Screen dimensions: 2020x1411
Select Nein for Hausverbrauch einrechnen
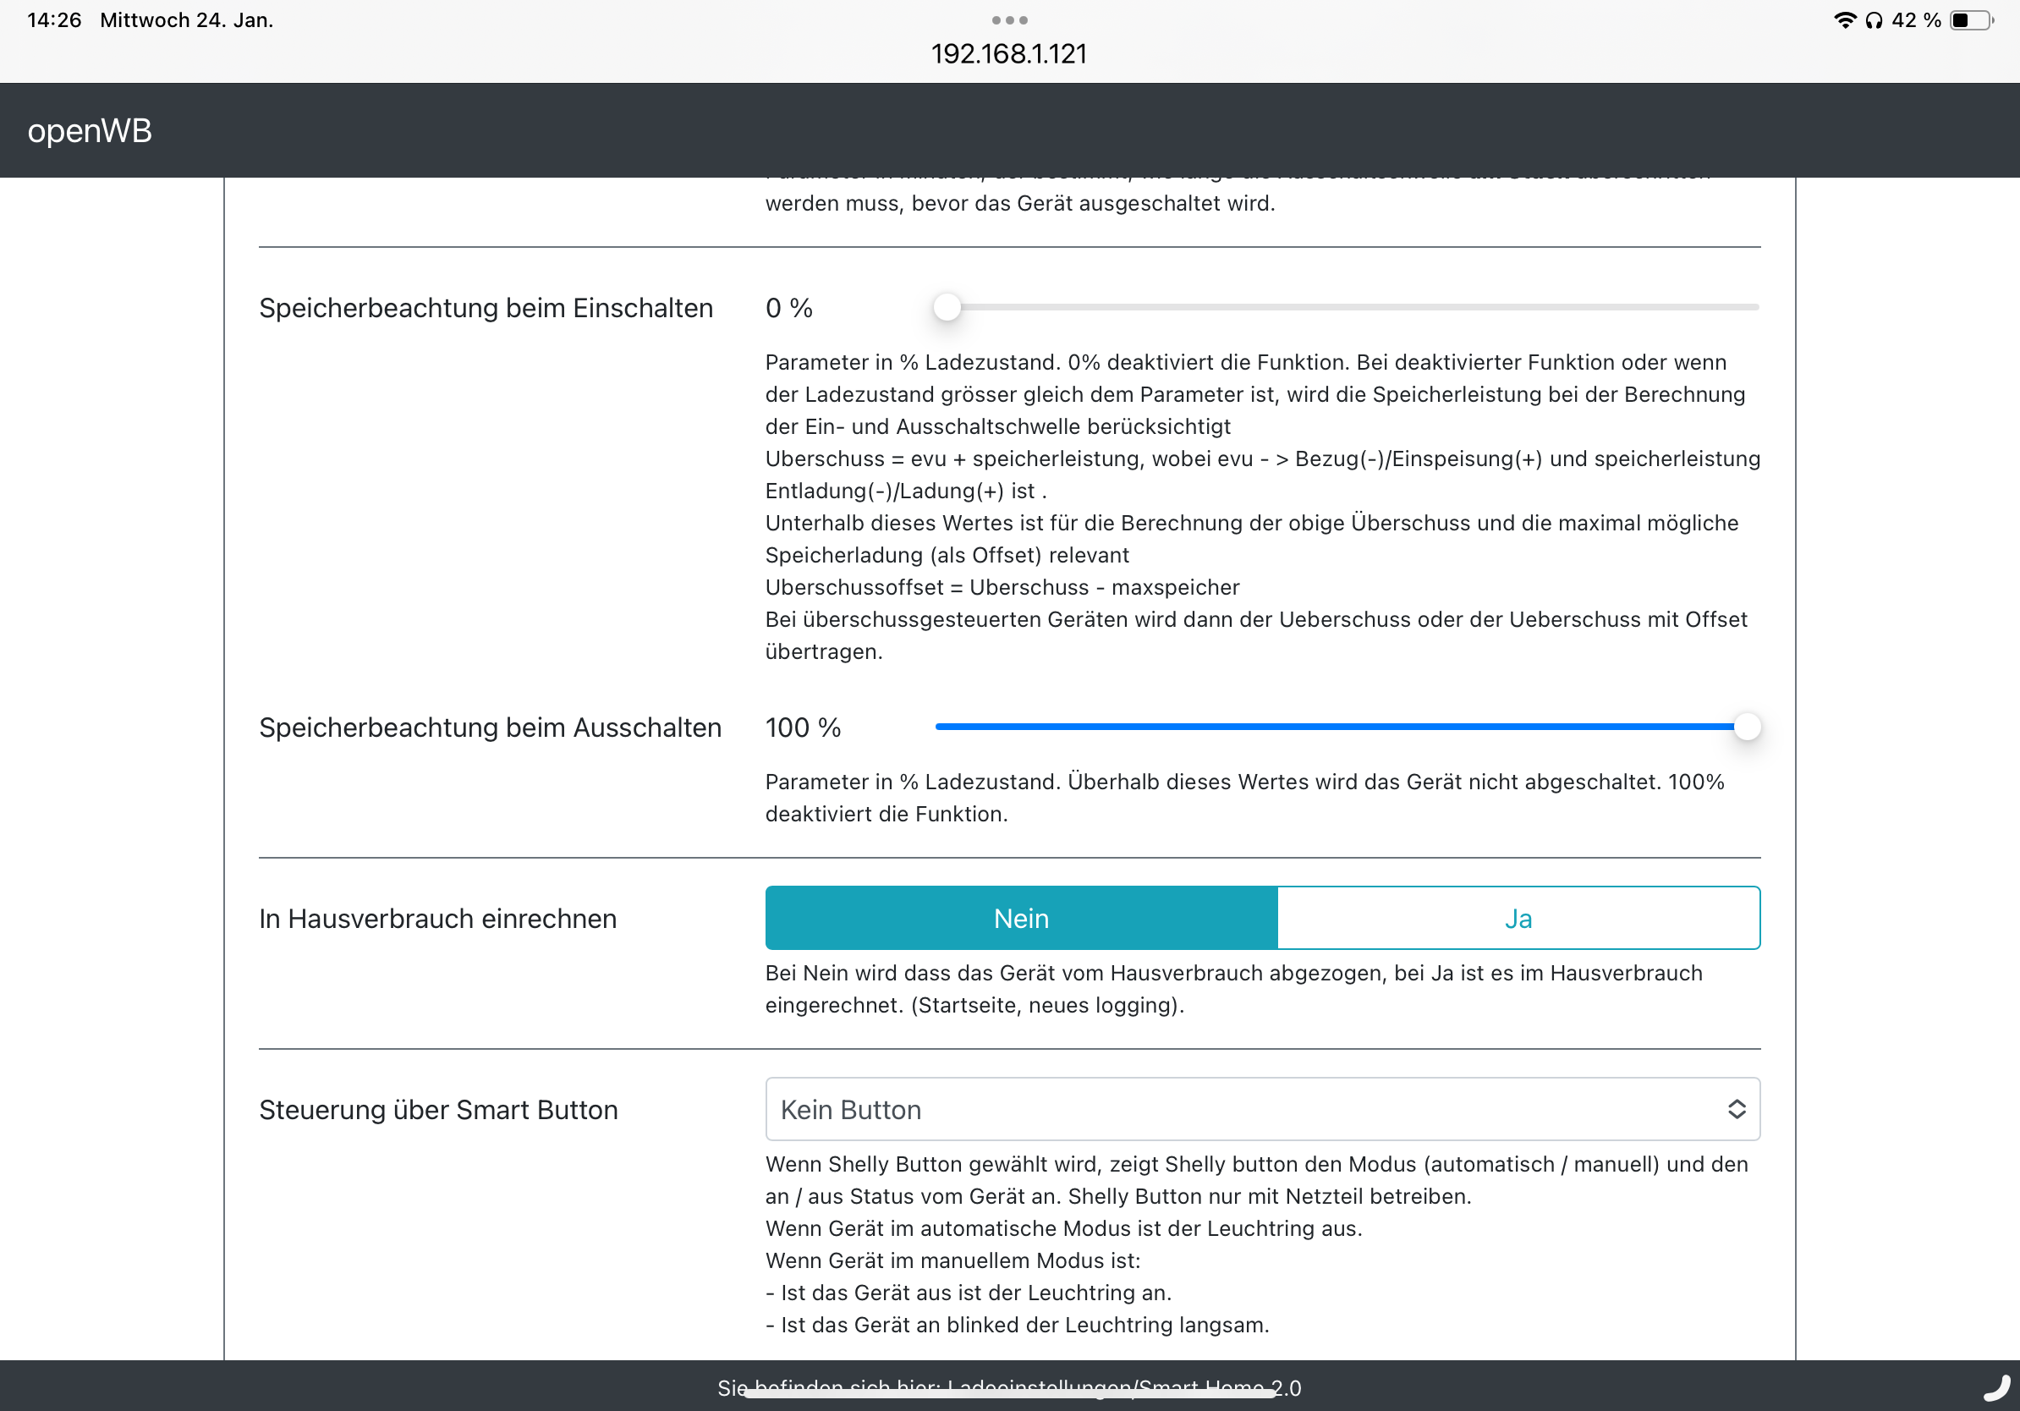point(1020,918)
